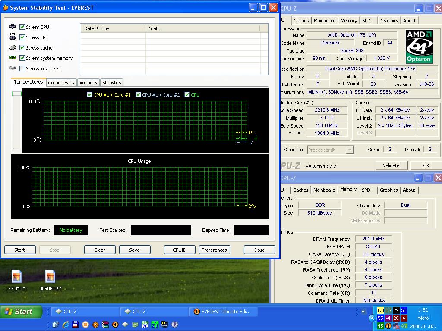Click Validate in CPU-Z
This screenshot has width=442, height=331.
click(391, 165)
